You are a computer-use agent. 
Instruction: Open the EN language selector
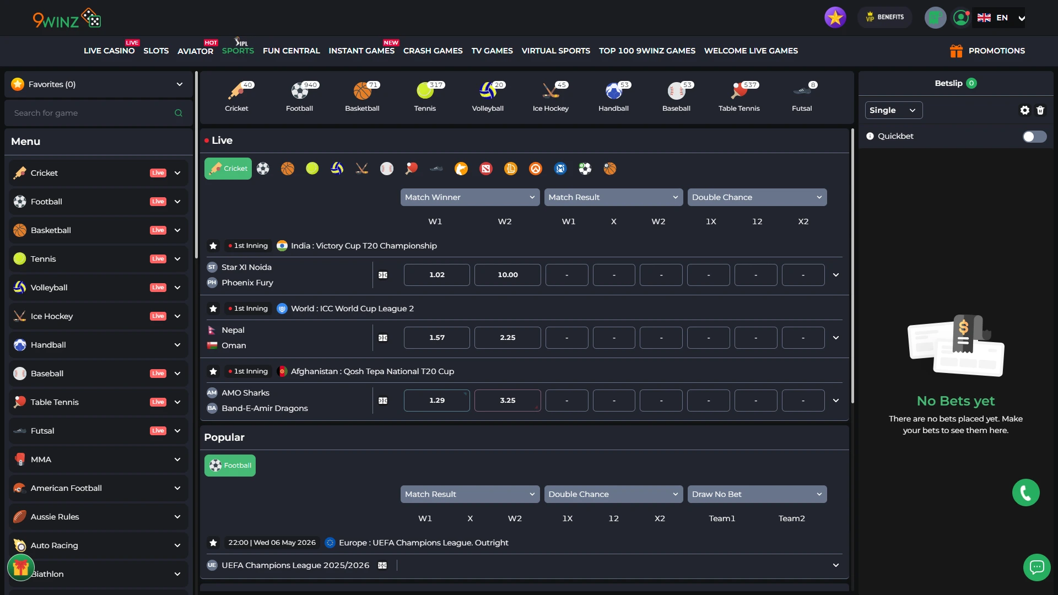pyautogui.click(x=1001, y=18)
